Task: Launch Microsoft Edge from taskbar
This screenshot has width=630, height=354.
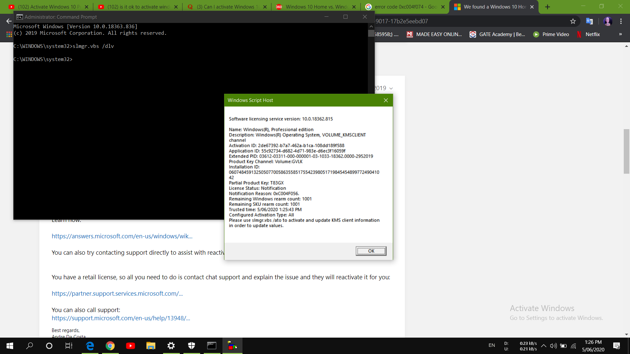Action: pos(90,346)
